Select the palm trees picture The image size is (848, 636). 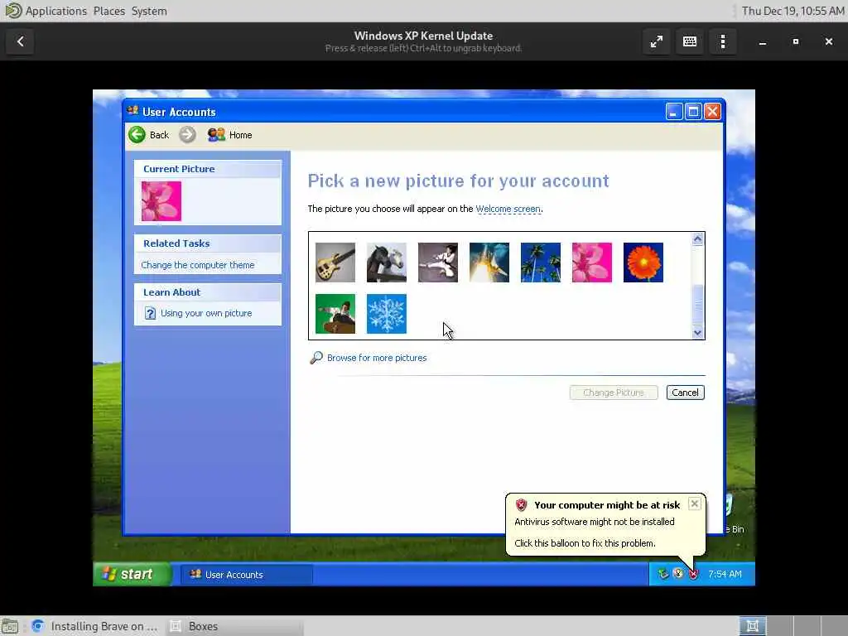pos(540,263)
